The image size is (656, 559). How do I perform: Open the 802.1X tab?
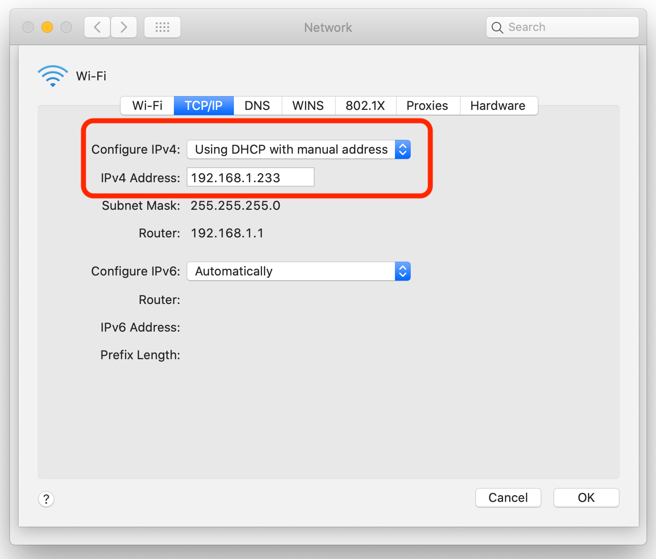[365, 106]
